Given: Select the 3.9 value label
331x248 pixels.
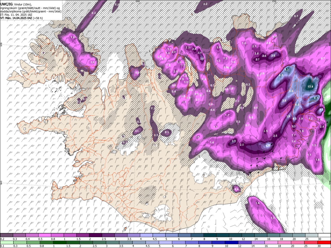Looking at the screenshot, I should point(288,117).
